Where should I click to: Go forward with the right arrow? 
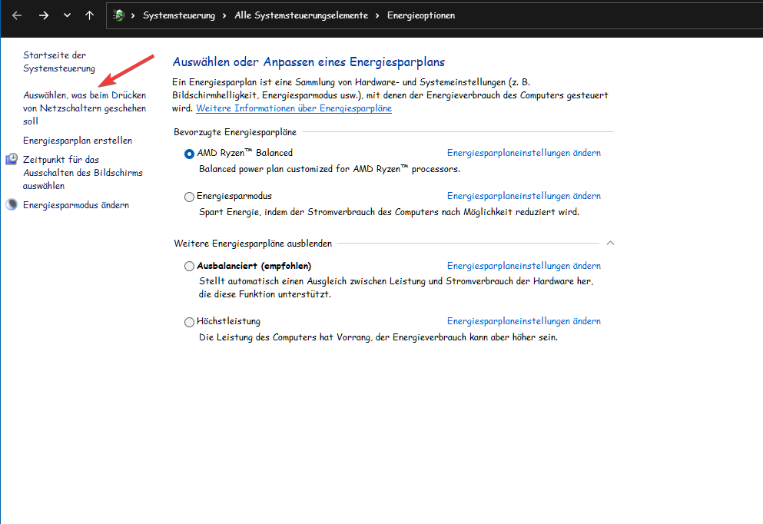[x=44, y=15]
